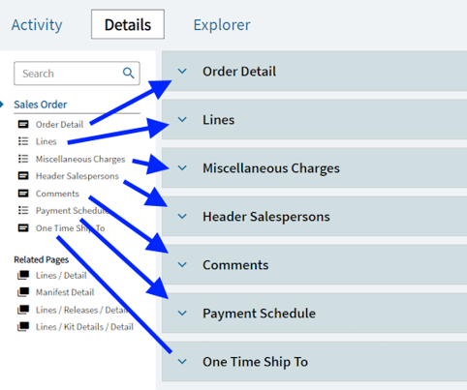Click the list icon beside Payment Schedule
467x390 pixels.
(23, 211)
